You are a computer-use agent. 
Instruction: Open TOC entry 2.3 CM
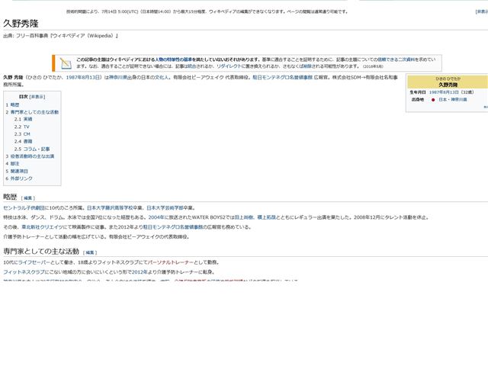22,134
